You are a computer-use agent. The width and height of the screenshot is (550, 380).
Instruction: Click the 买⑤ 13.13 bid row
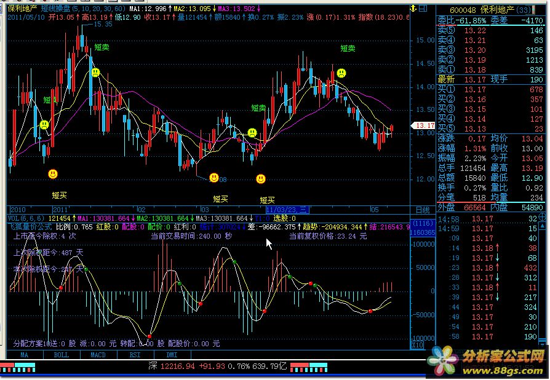tap(490, 129)
